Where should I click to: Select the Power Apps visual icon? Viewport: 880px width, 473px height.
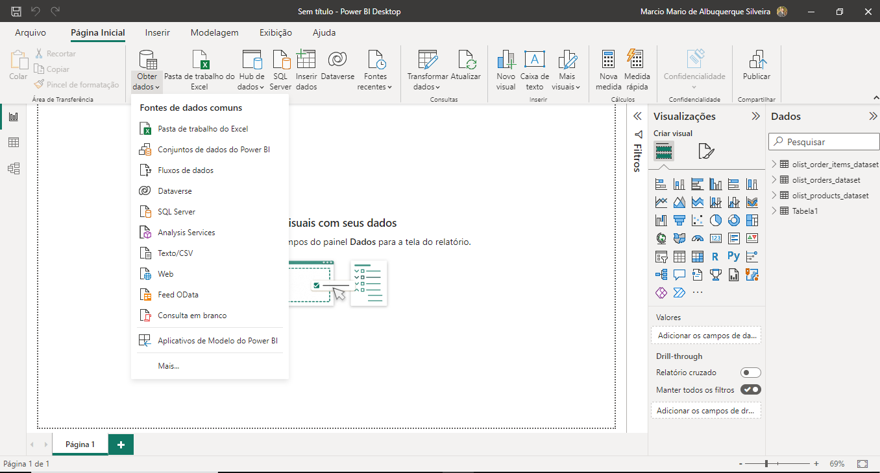(x=661, y=293)
